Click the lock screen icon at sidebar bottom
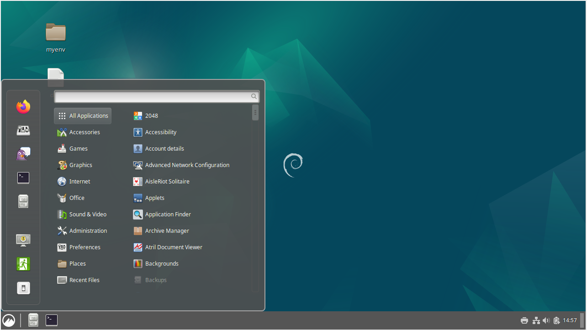Image resolution: width=587 pixels, height=330 pixels. tap(23, 288)
